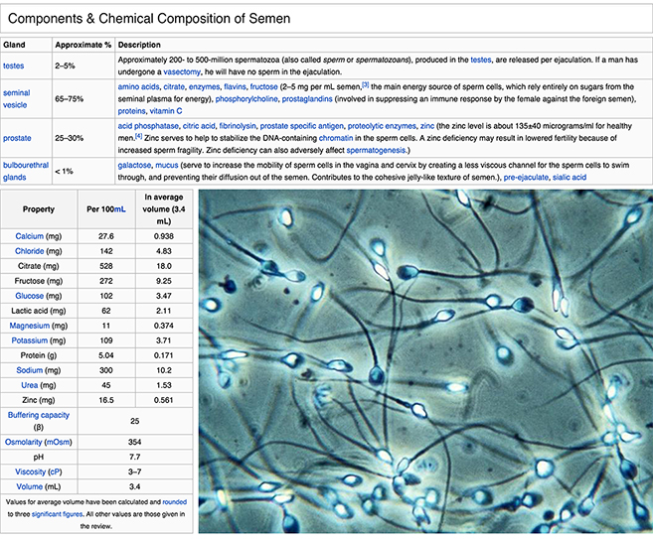The height and width of the screenshot is (539, 653).
Task: Open the Sodium property link
Action: click(x=29, y=370)
